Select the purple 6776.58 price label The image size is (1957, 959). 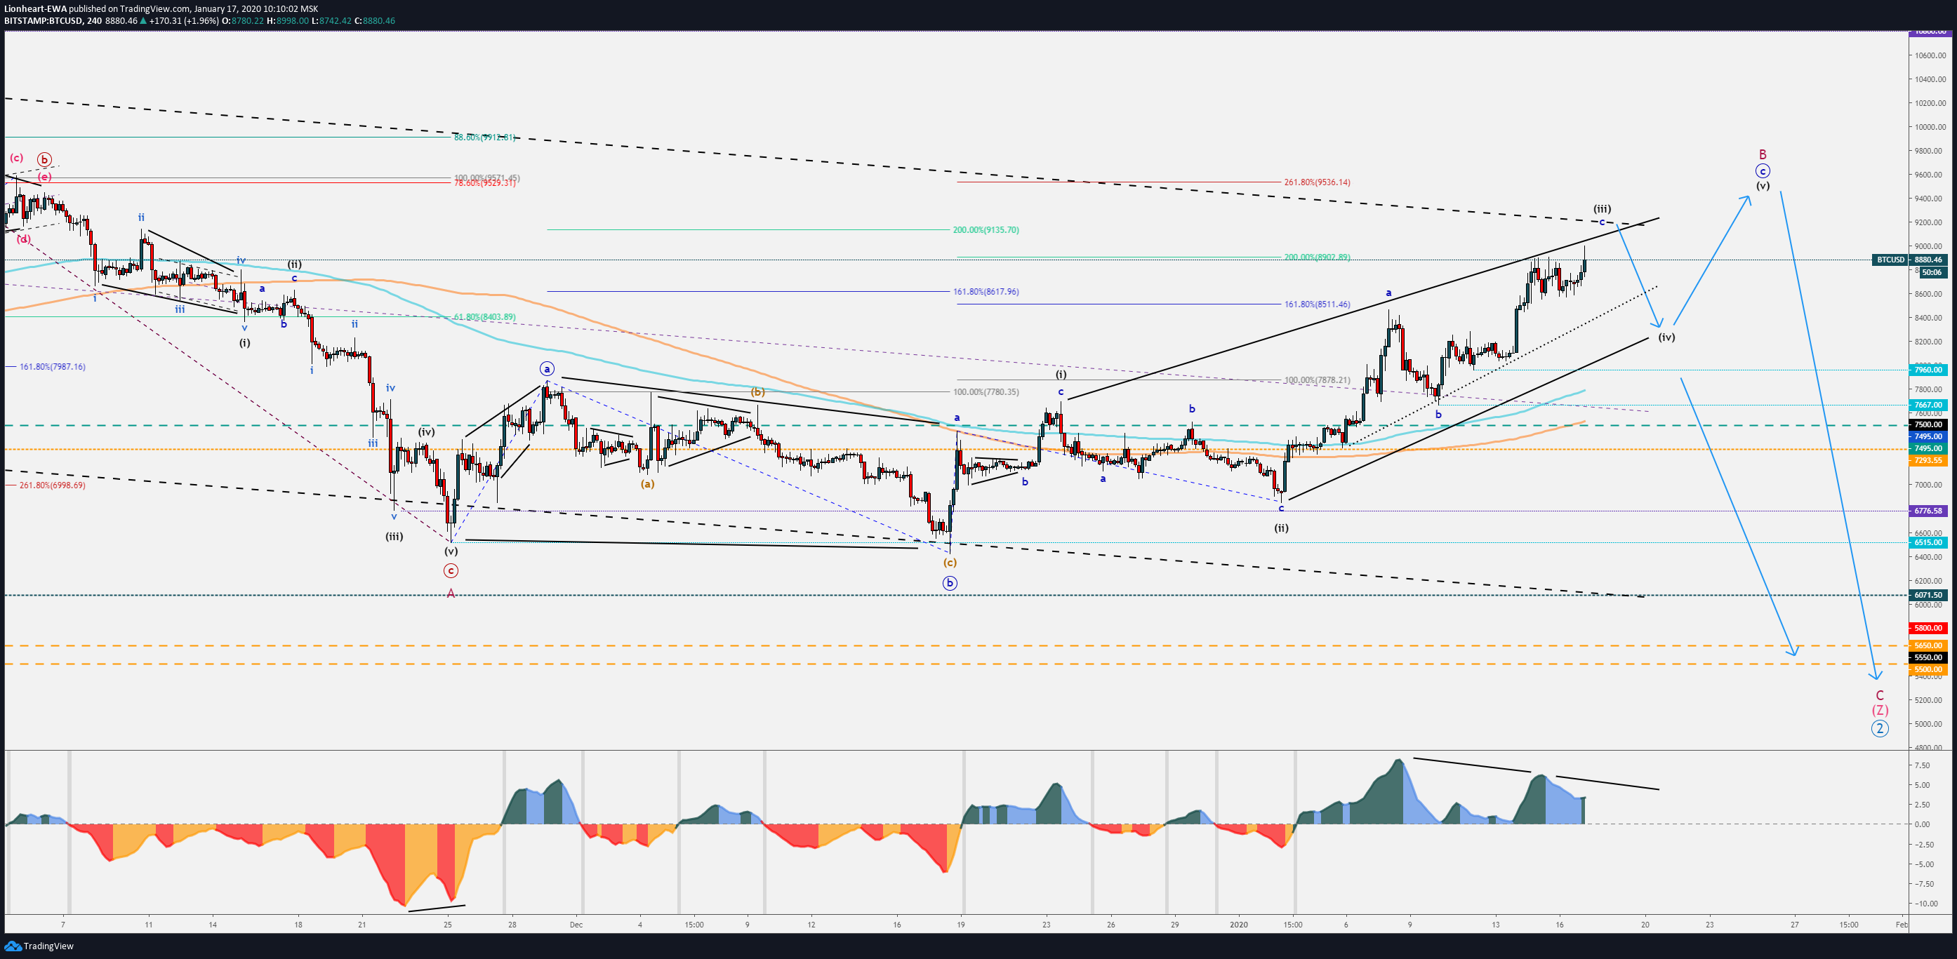coord(1928,511)
